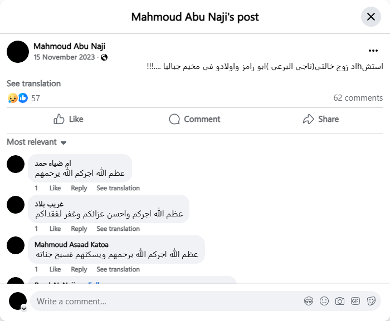Close the post dialog

[371, 17]
